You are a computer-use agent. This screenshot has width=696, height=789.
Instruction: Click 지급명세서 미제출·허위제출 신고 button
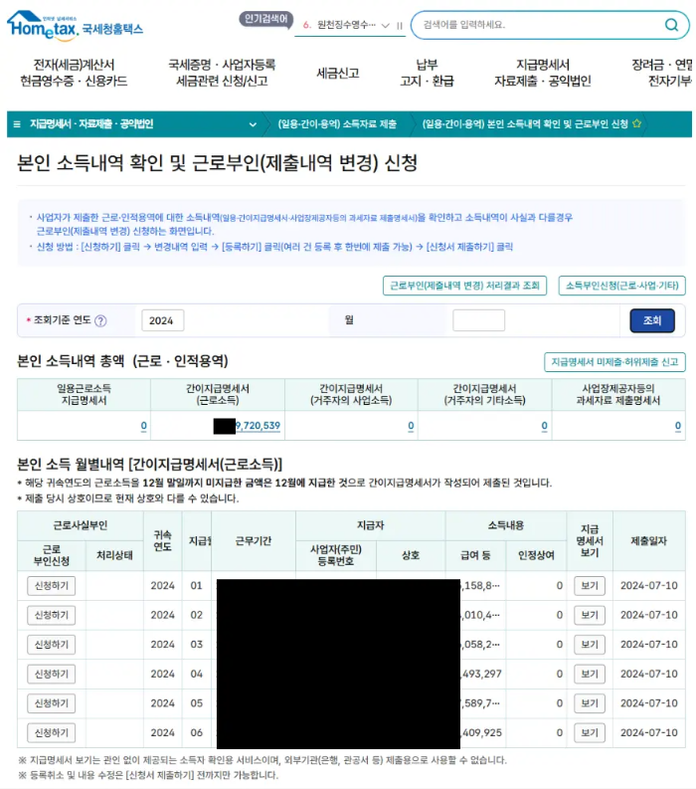click(x=614, y=362)
